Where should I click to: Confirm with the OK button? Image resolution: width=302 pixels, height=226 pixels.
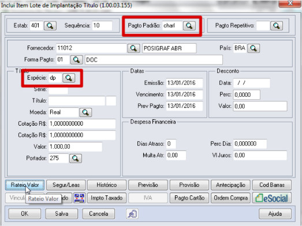[25, 214]
